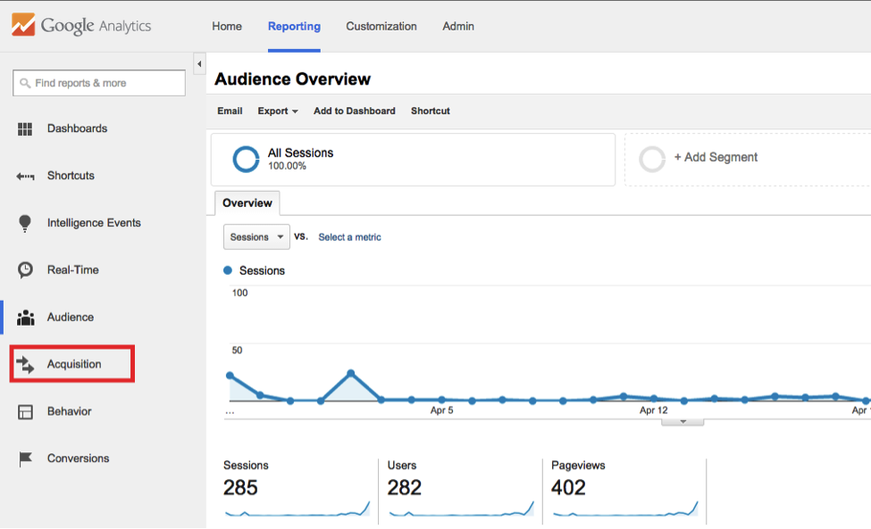
Task: Toggle the Add Segment selector circle
Action: [x=653, y=157]
